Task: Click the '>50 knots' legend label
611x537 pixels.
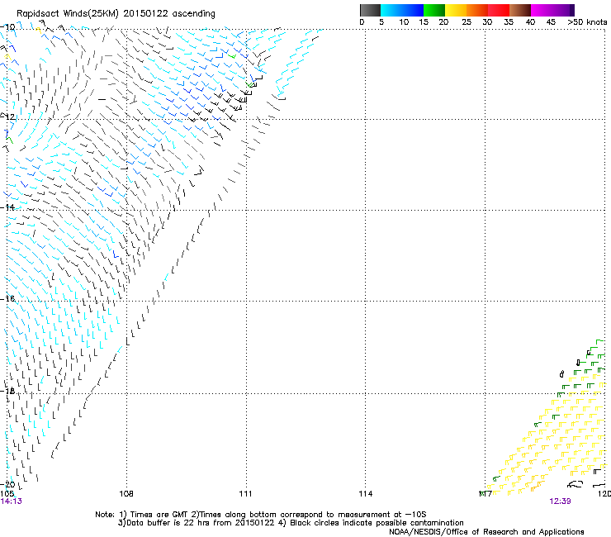Action: (x=587, y=22)
